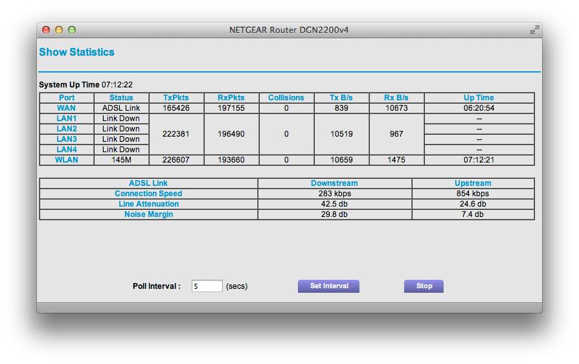Select WAN TxPkts value 165426
This screenshot has width=579, height=364.
[x=176, y=108]
